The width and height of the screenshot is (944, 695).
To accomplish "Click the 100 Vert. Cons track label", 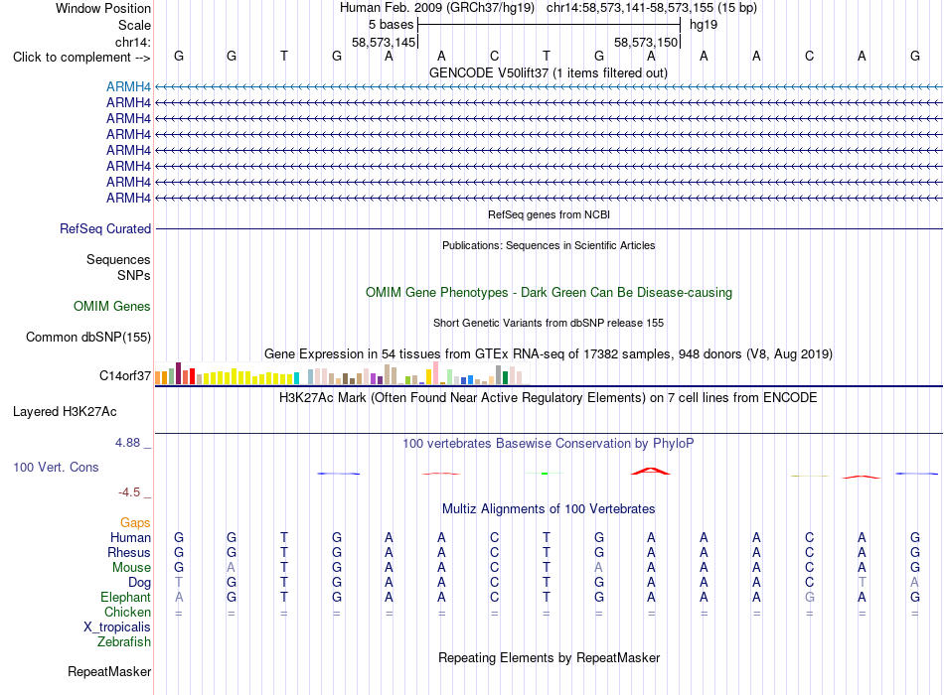I will (x=56, y=467).
